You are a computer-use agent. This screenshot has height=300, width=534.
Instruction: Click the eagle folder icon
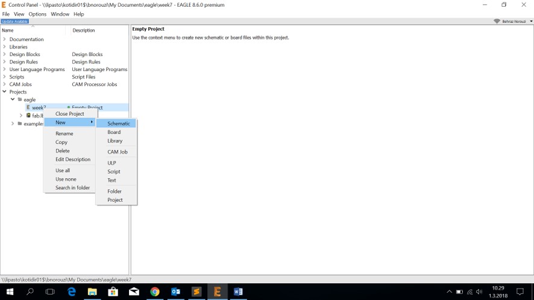point(20,99)
